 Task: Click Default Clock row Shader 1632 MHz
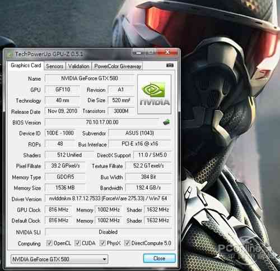158,221
